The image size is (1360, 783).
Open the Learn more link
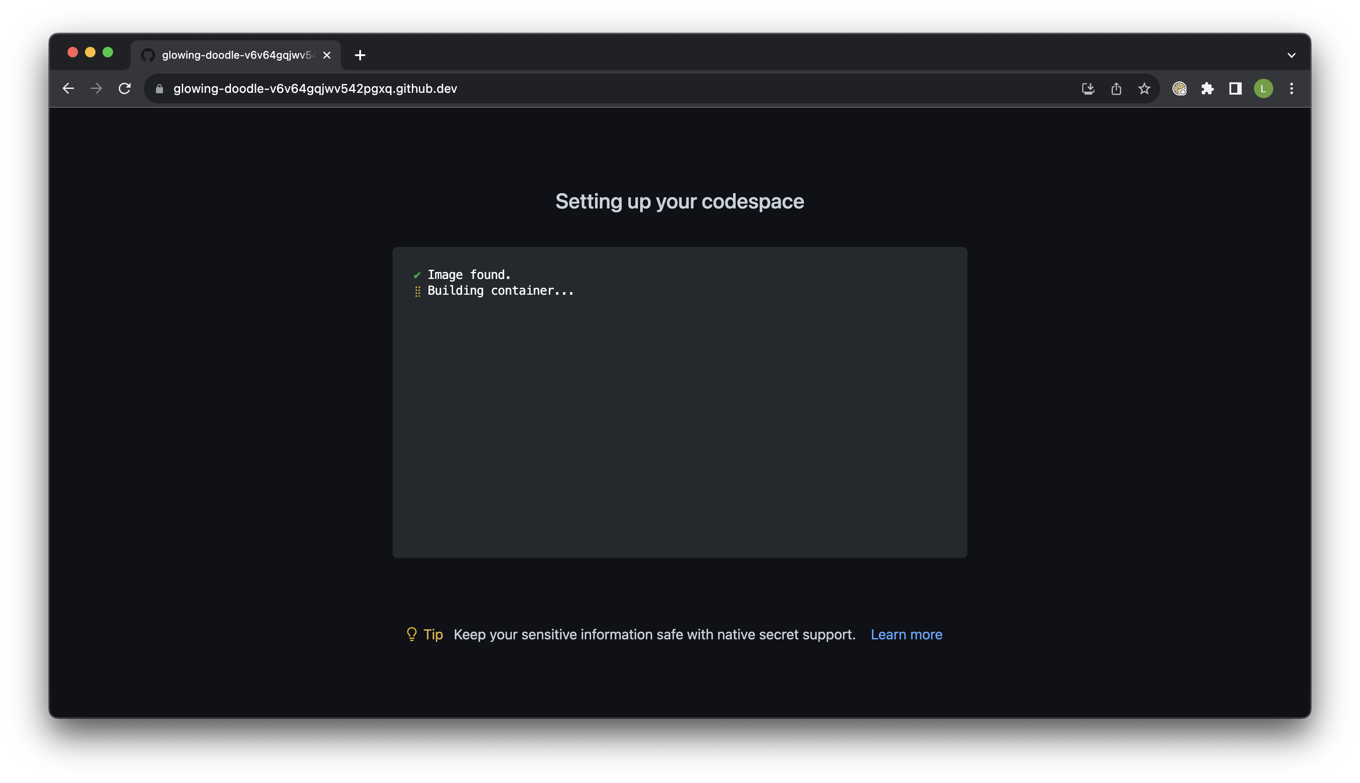[907, 635]
